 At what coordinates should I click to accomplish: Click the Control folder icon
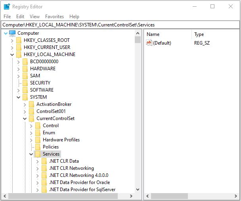(x=38, y=126)
